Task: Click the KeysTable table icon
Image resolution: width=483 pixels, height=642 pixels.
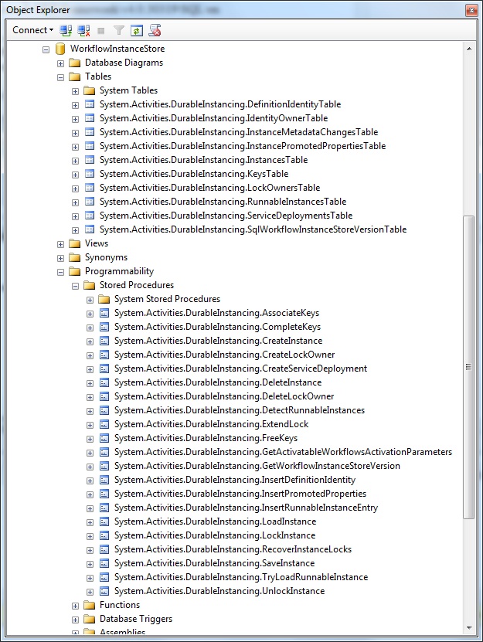Action: coord(90,174)
